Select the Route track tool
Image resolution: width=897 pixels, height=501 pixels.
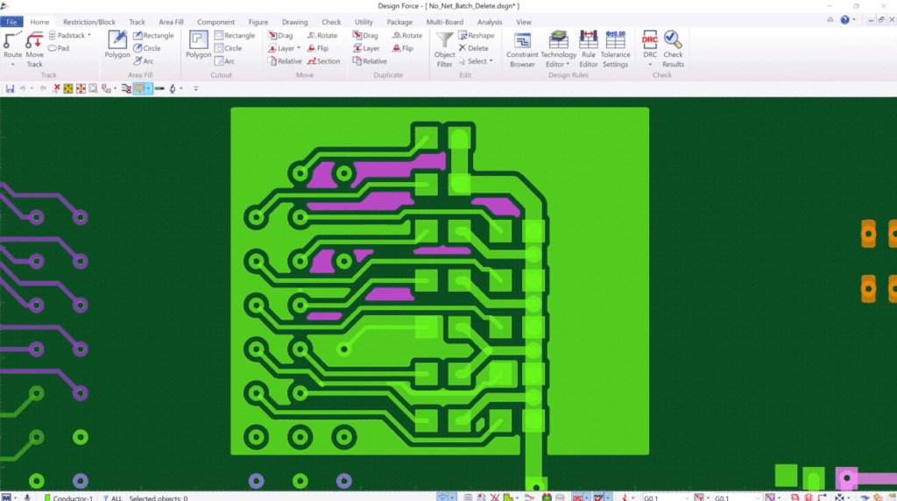pyautogui.click(x=12, y=46)
